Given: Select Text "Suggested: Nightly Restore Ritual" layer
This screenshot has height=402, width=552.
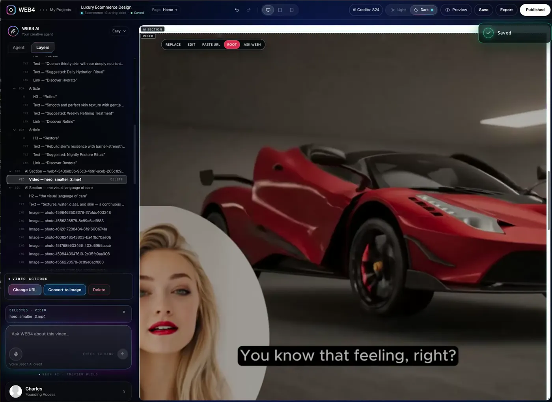Looking at the screenshot, I should [67, 155].
